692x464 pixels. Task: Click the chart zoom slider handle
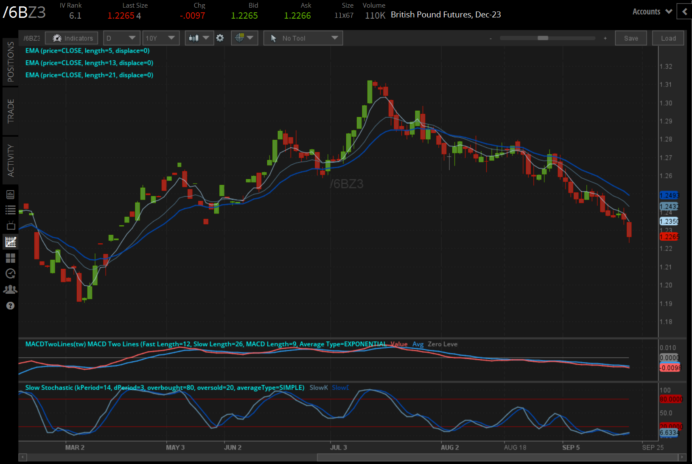[x=543, y=38]
